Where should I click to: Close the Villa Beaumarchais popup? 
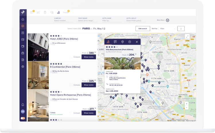[x=137, y=42]
